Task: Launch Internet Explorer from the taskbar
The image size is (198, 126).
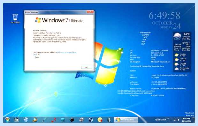Action: [x=35, y=120]
